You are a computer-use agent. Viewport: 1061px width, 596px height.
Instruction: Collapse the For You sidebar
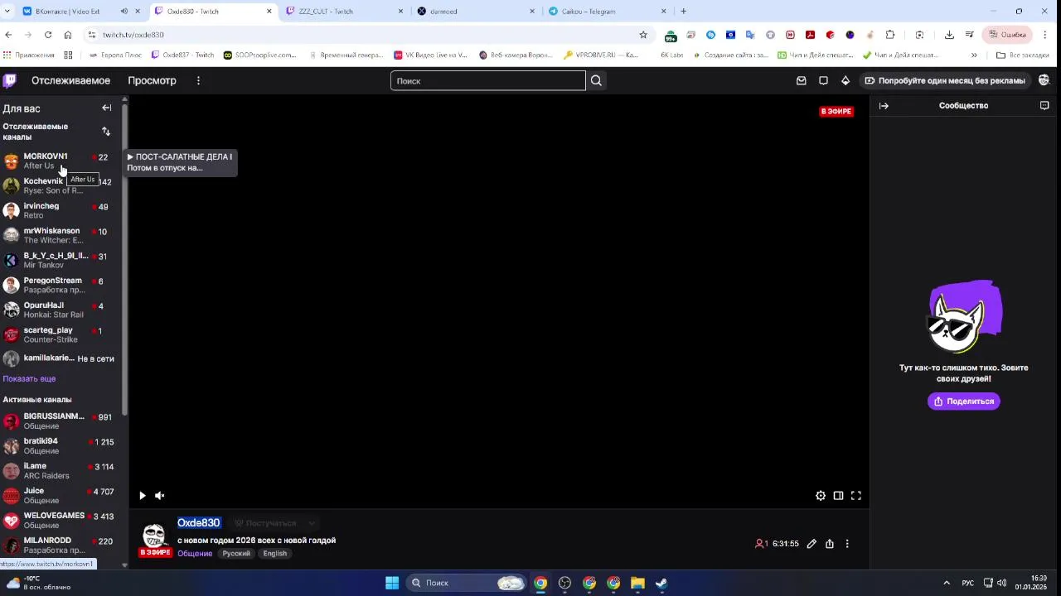tap(106, 108)
